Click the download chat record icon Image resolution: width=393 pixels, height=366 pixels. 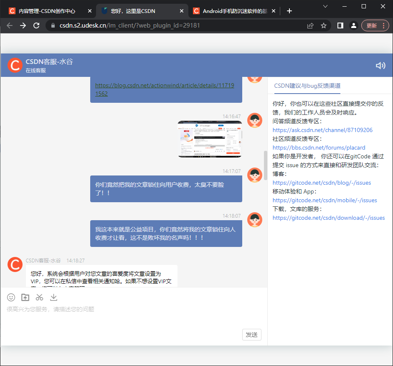pyautogui.click(x=53, y=297)
